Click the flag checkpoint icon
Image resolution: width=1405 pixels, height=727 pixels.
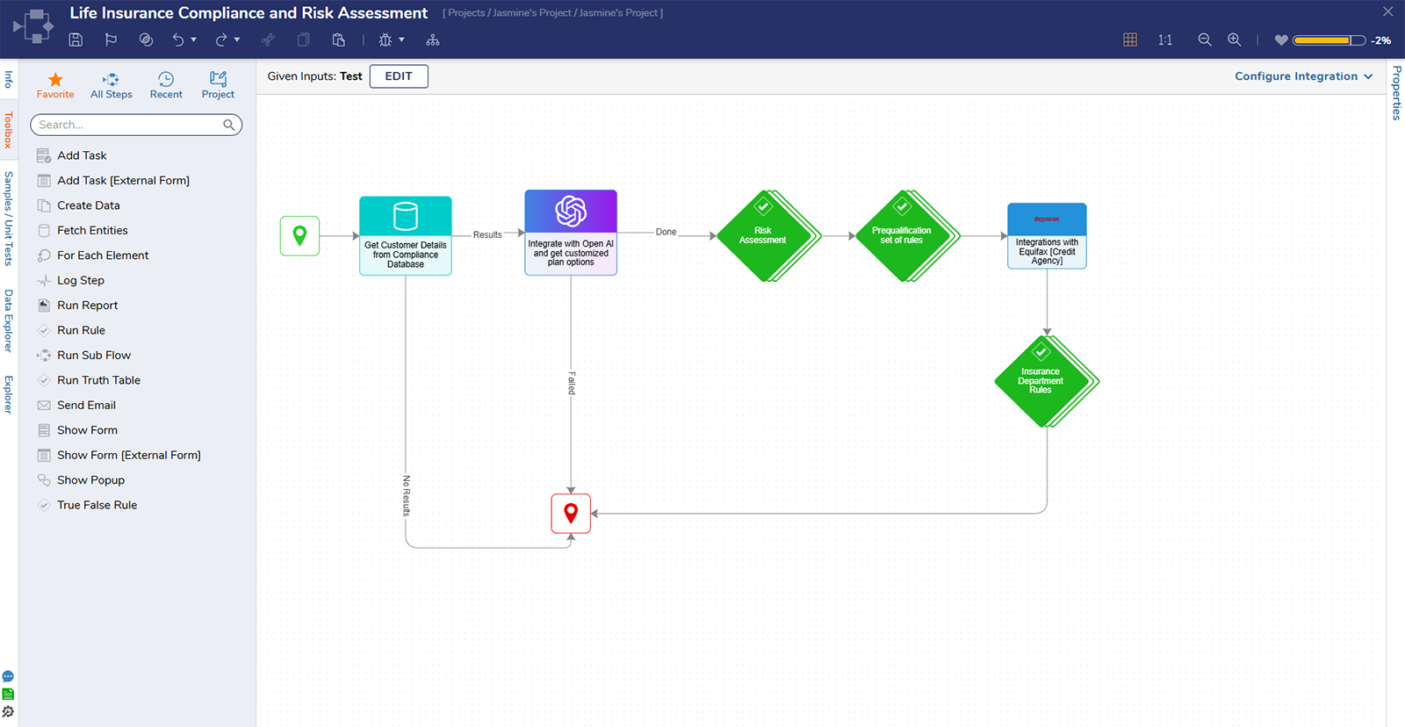click(x=111, y=40)
